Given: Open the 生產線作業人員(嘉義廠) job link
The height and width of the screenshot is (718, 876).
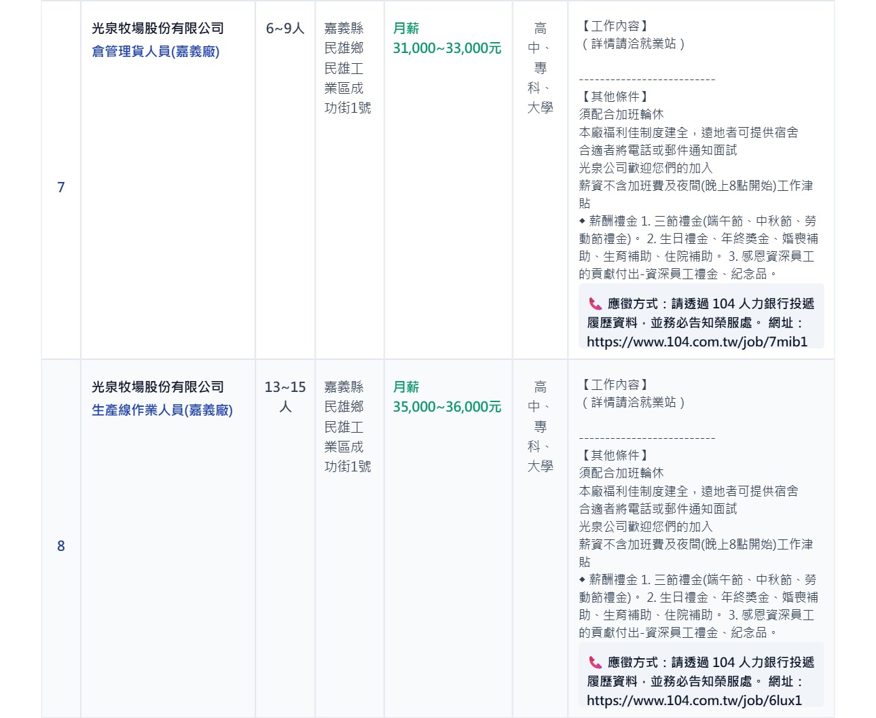Looking at the screenshot, I should (x=162, y=410).
